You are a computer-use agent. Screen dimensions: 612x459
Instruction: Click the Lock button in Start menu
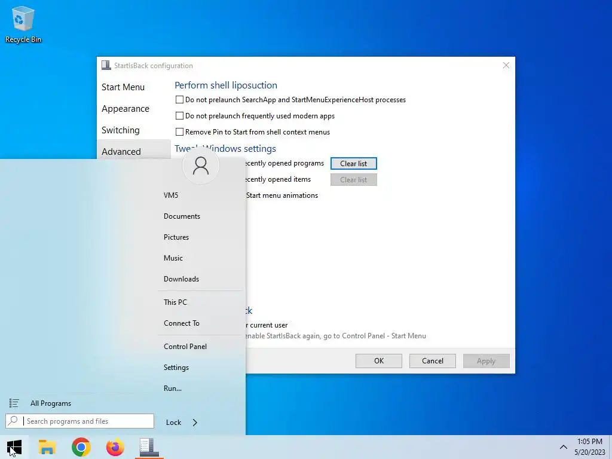tap(173, 423)
